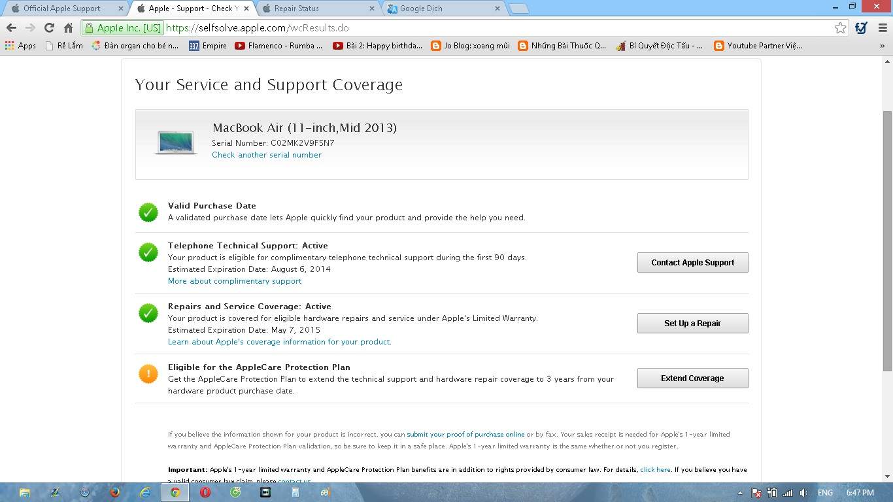Open the Empire bookmark
The height and width of the screenshot is (502, 893).
click(208, 46)
